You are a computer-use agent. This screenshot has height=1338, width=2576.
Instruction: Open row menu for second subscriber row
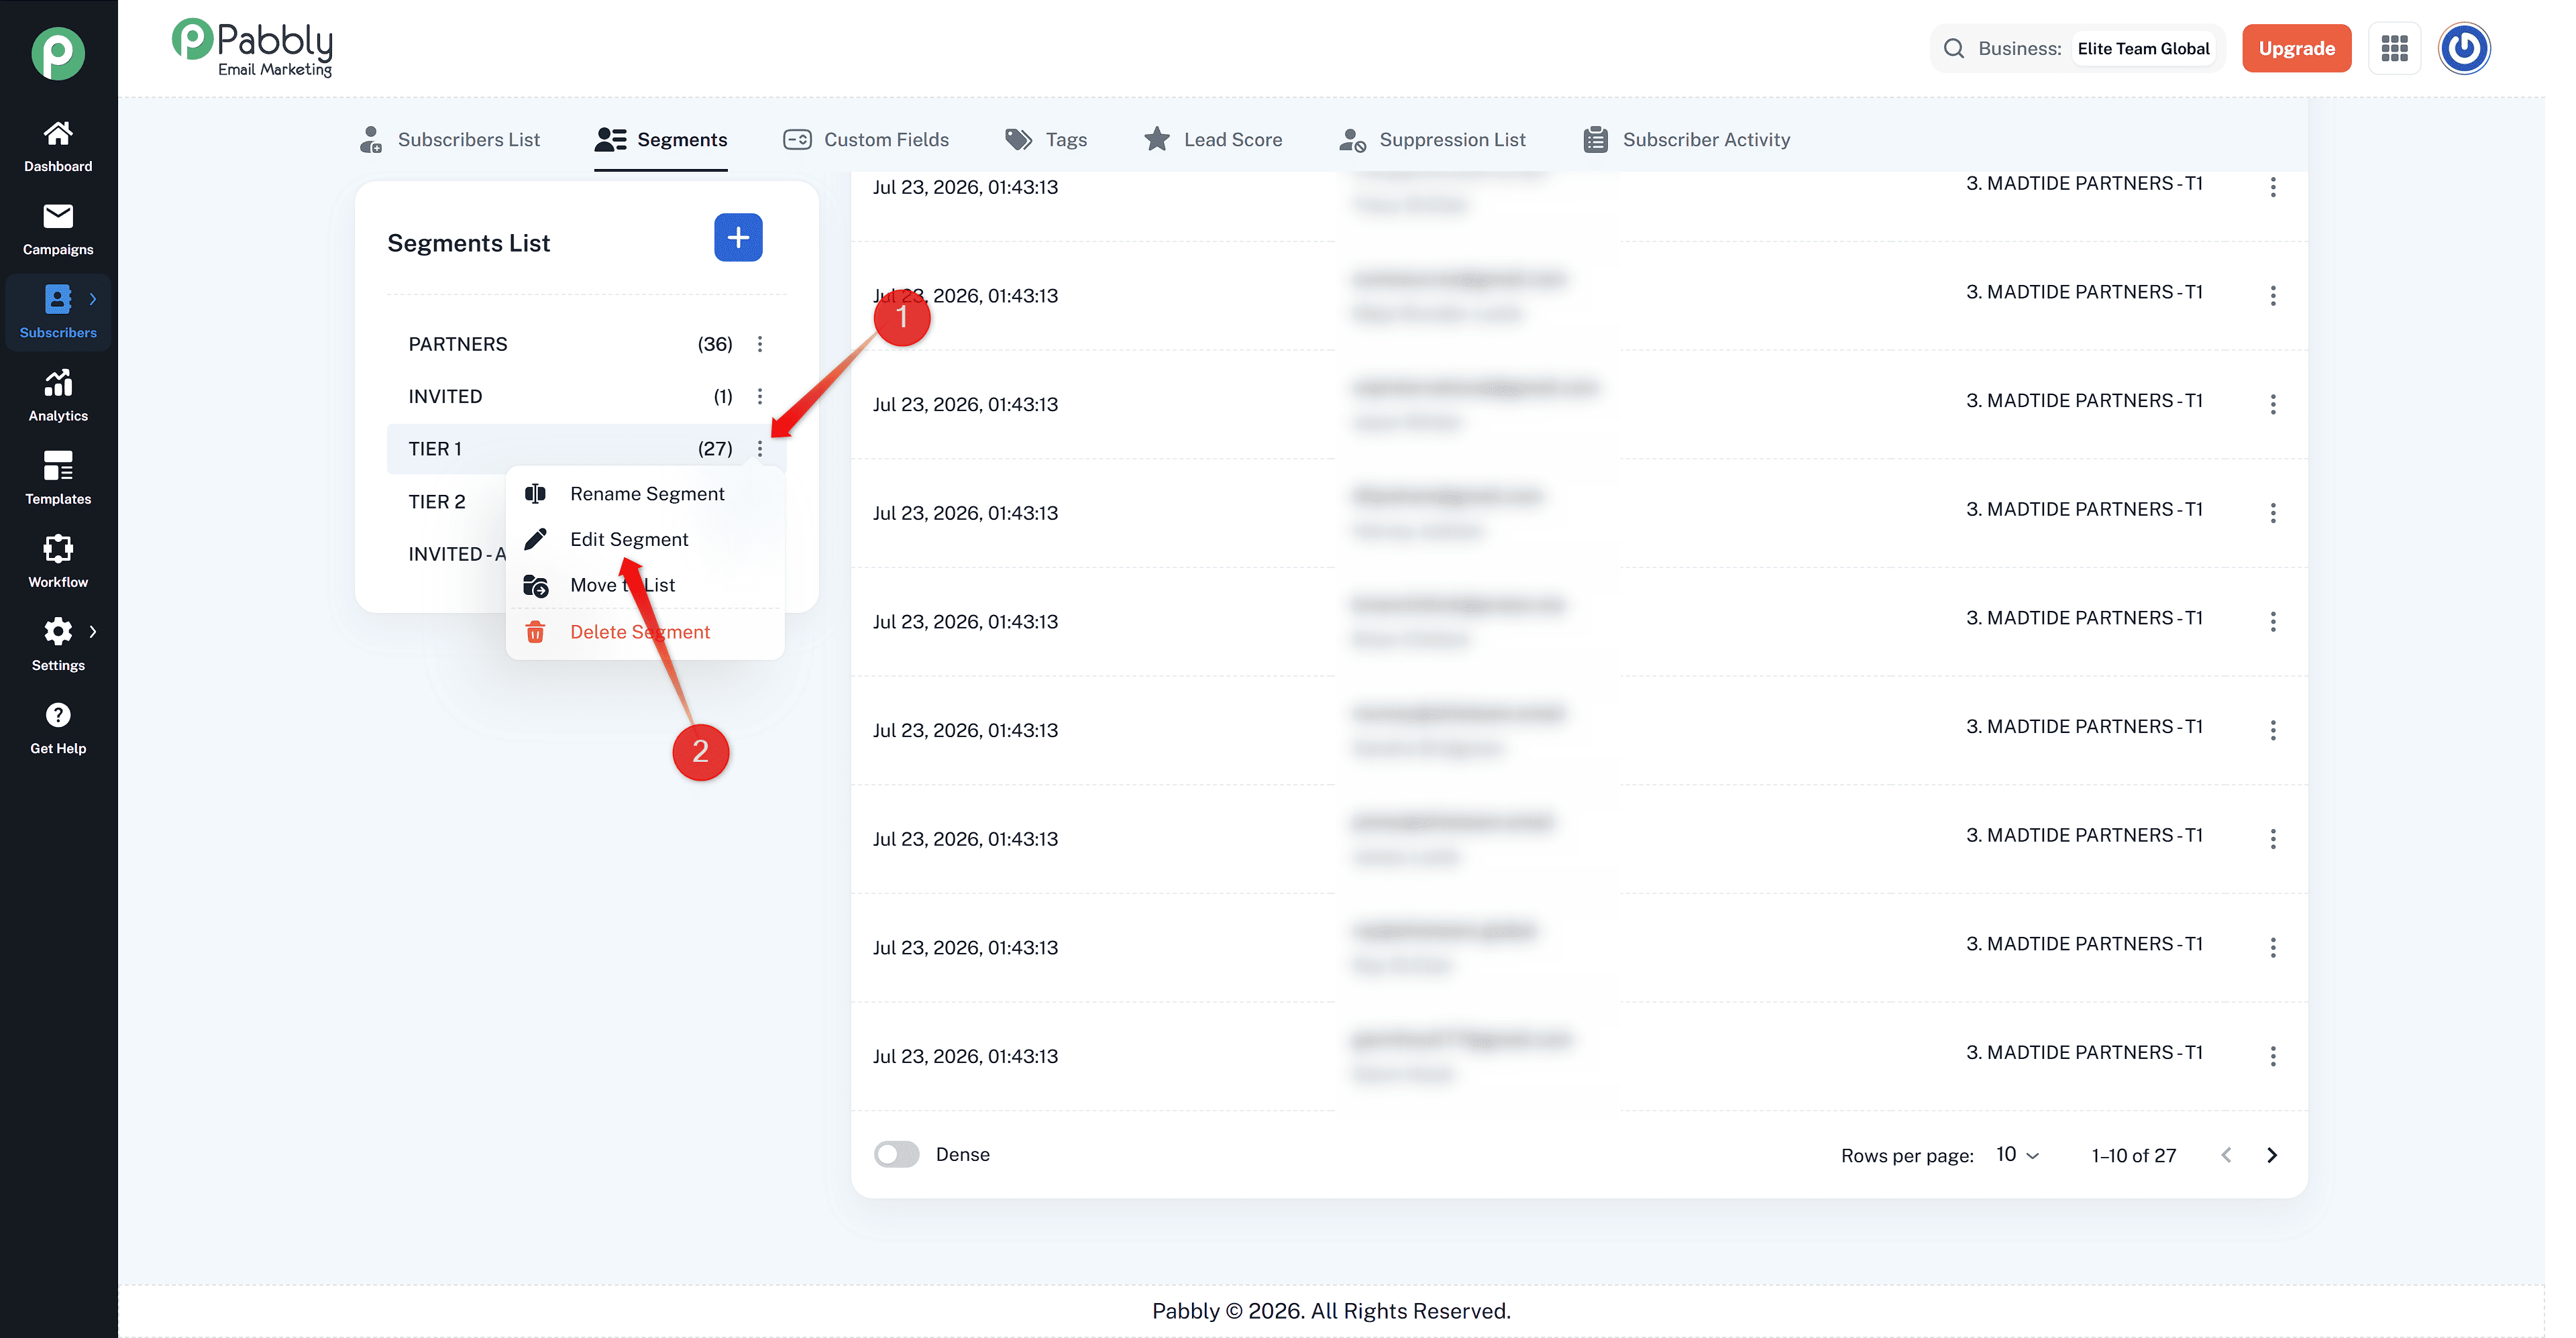coord(2273,295)
